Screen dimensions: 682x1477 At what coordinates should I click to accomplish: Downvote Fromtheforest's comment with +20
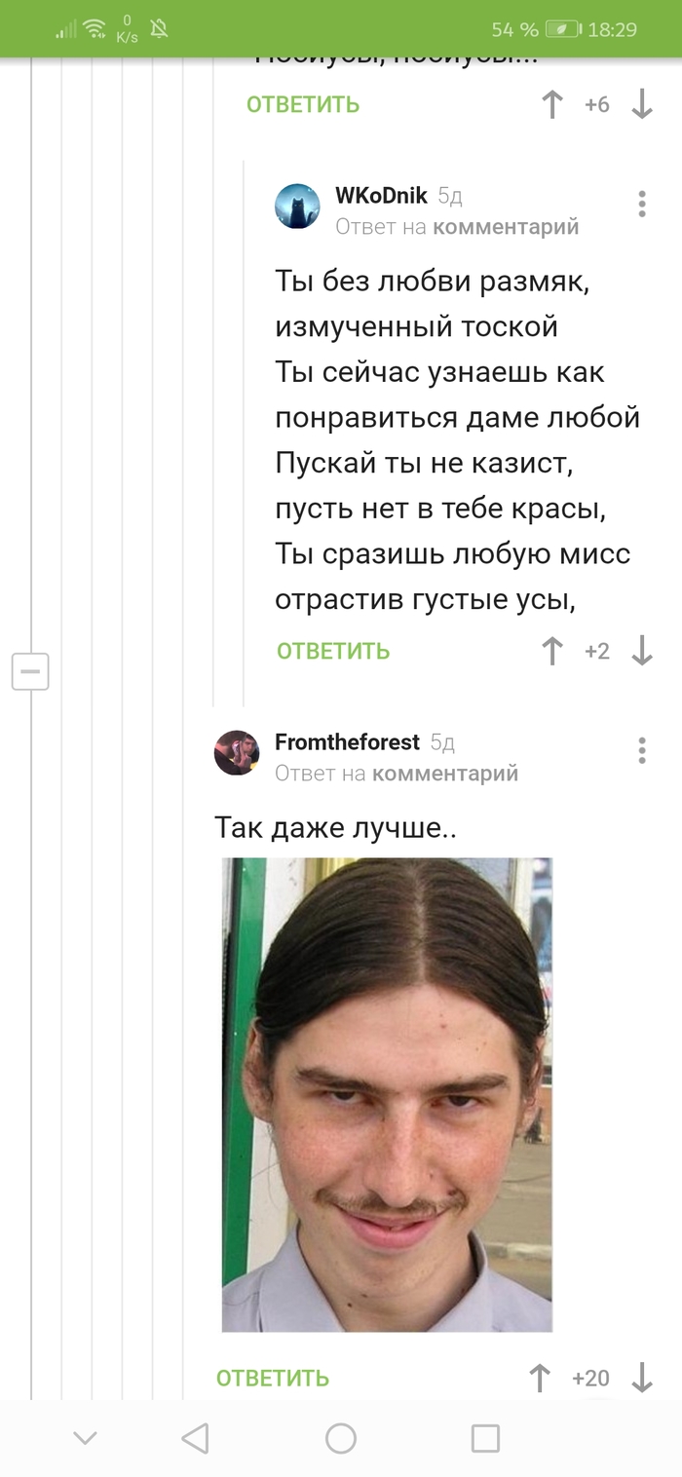click(642, 1378)
